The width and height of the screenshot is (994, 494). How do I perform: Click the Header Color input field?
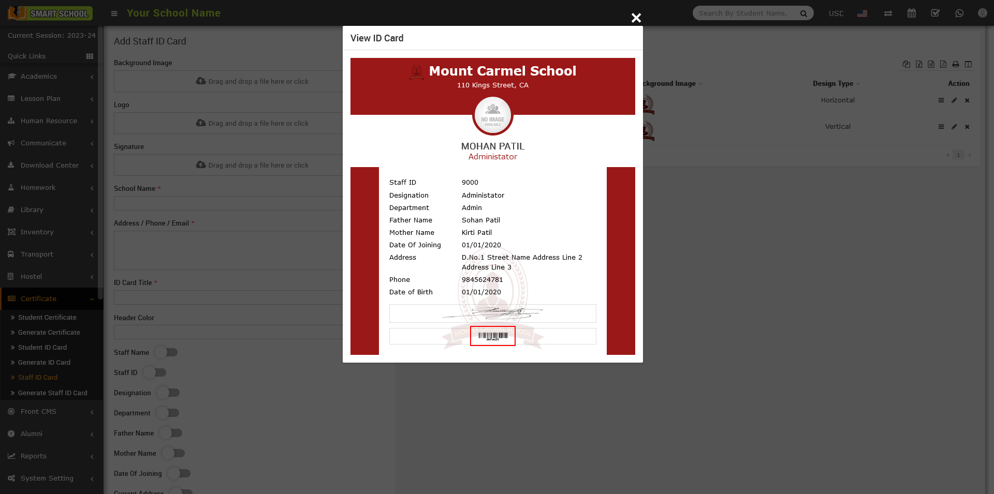(228, 332)
